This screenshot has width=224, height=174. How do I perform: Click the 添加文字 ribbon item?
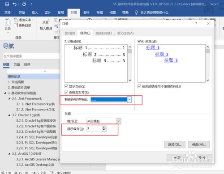24,20
